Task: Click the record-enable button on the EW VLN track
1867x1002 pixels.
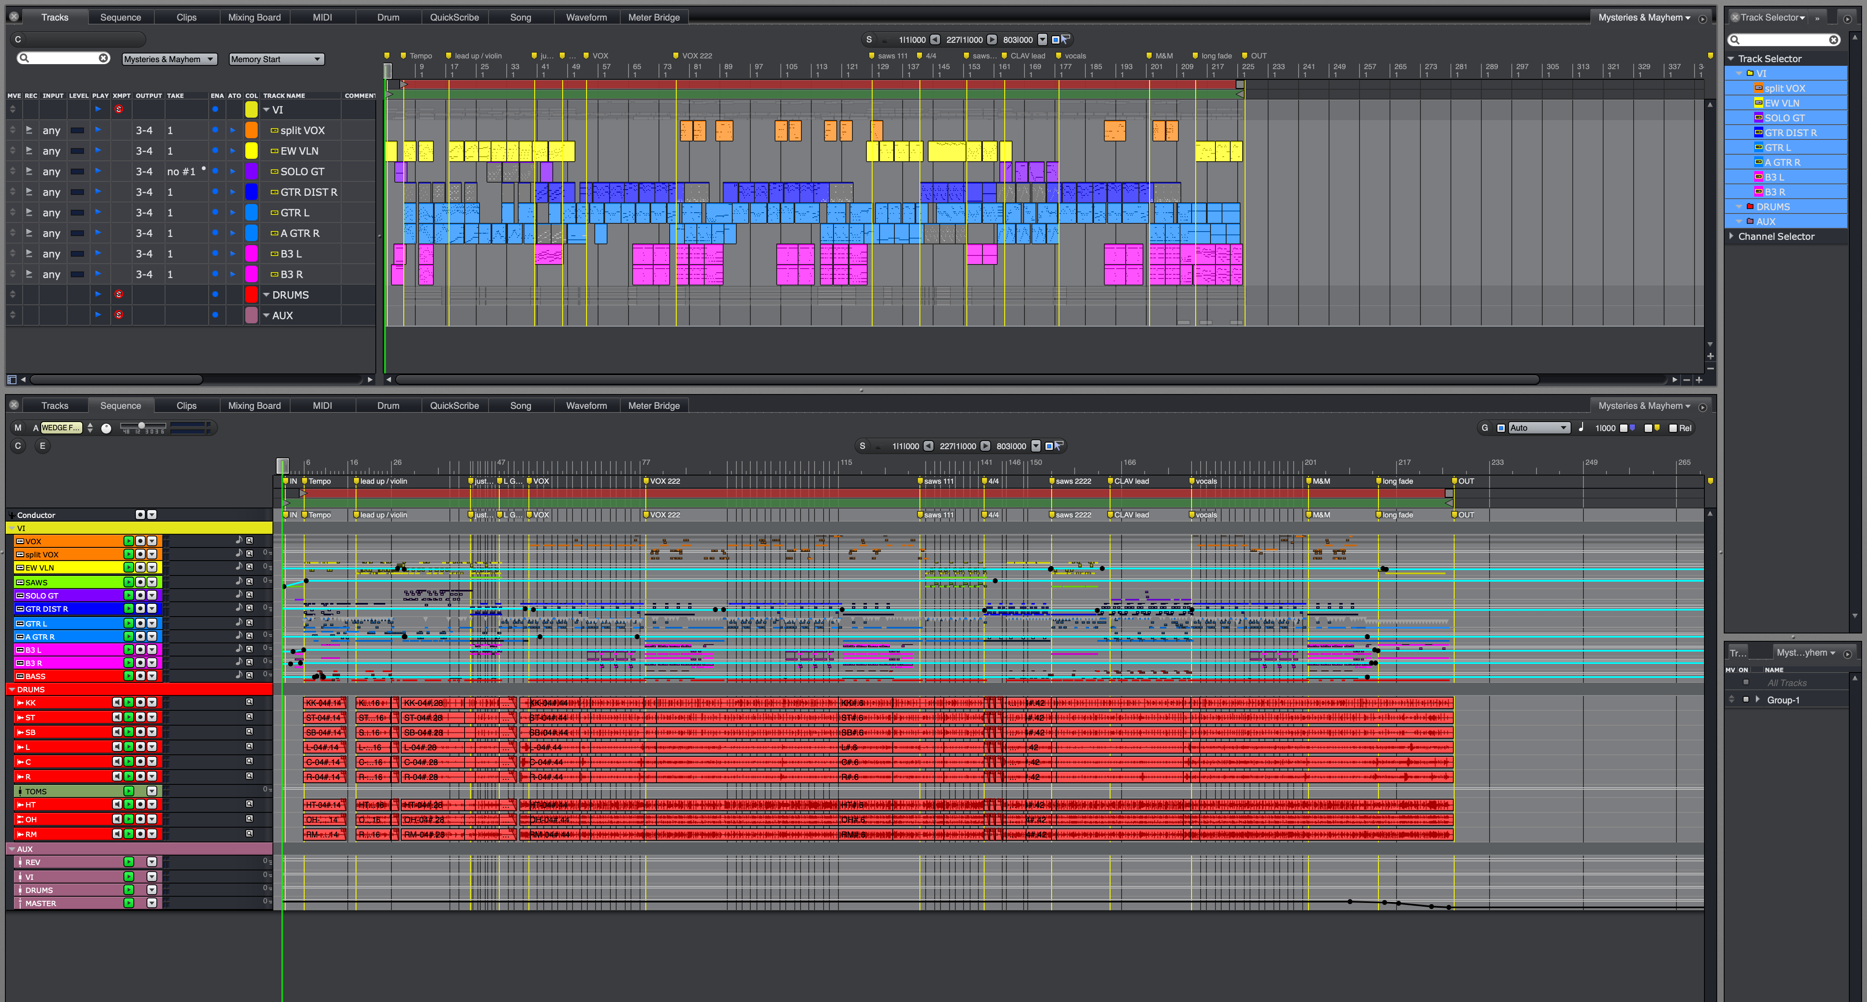Action: pyautogui.click(x=140, y=567)
